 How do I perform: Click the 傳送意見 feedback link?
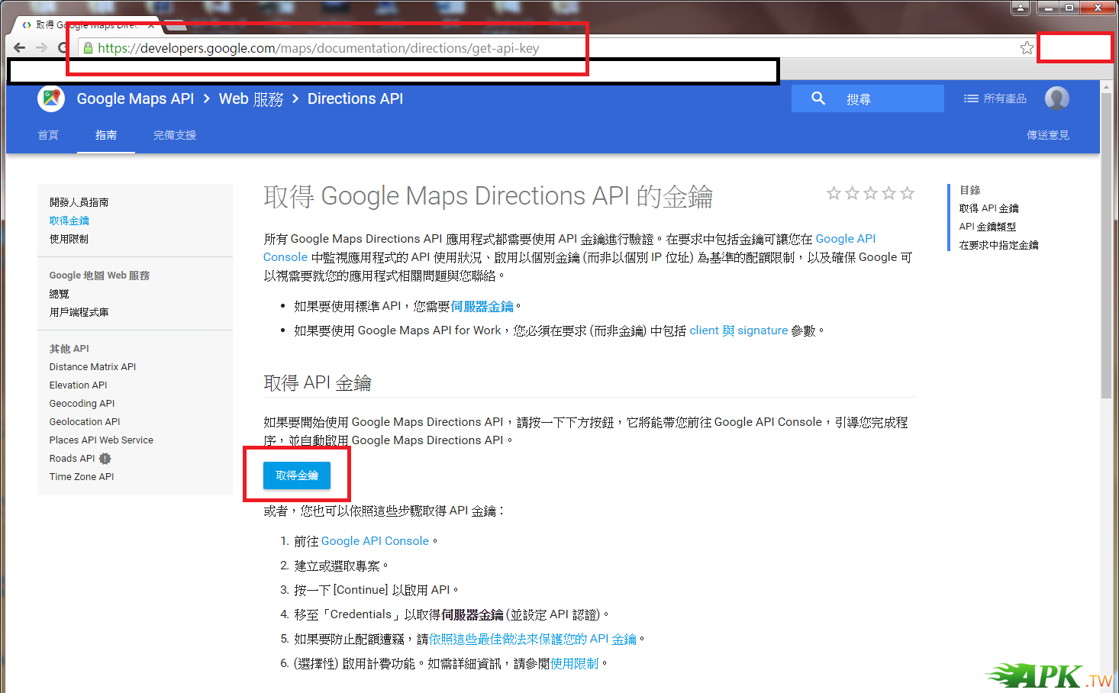click(x=1048, y=135)
